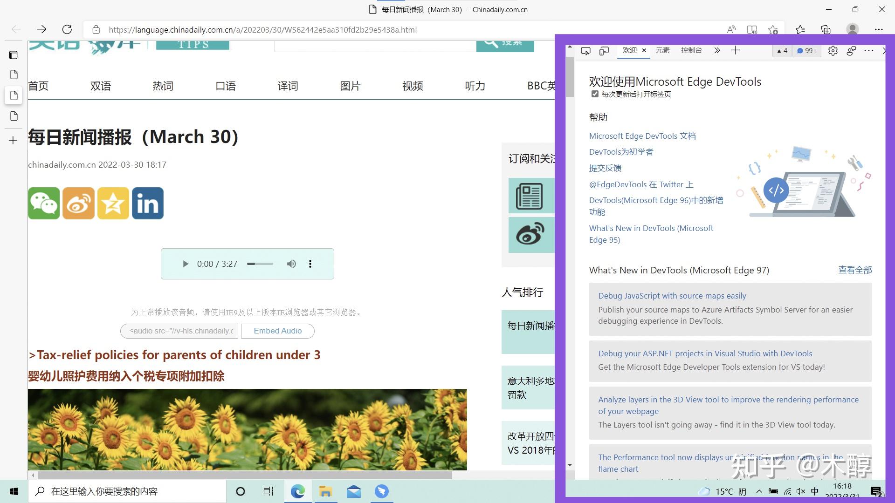Open the Microsoft Edge DevTools 文档 link

coord(642,136)
